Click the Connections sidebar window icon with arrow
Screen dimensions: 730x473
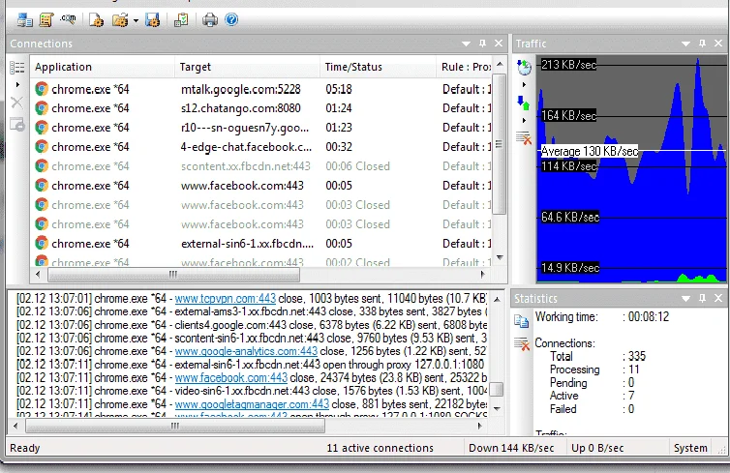pyautogui.click(x=17, y=124)
